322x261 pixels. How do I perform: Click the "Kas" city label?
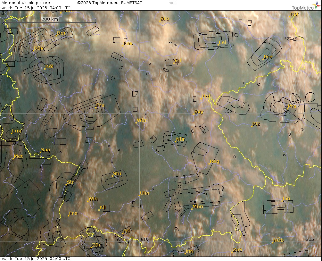tap(128, 43)
